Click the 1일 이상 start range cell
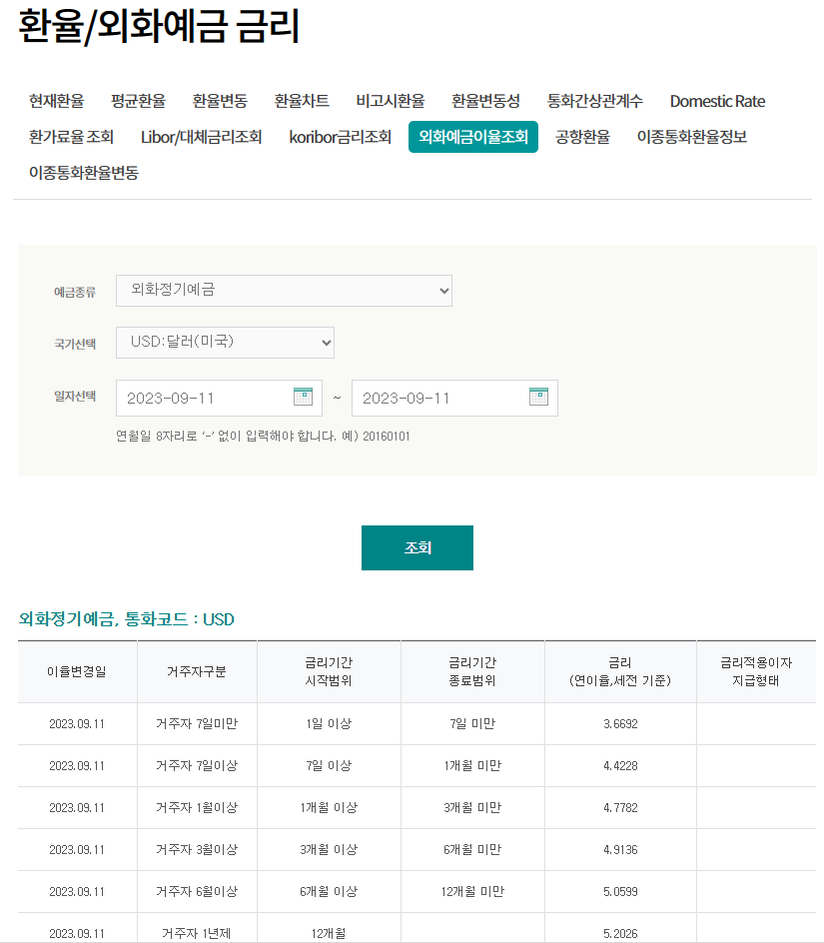 [329, 724]
